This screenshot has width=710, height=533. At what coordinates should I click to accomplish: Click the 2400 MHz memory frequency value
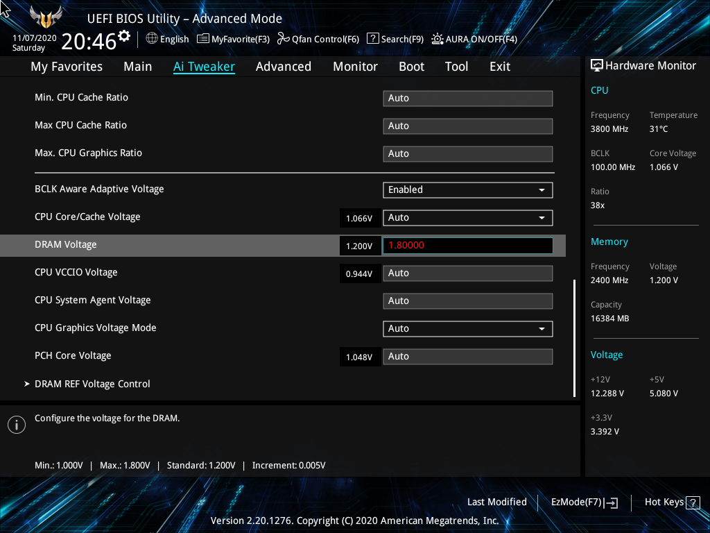(609, 280)
